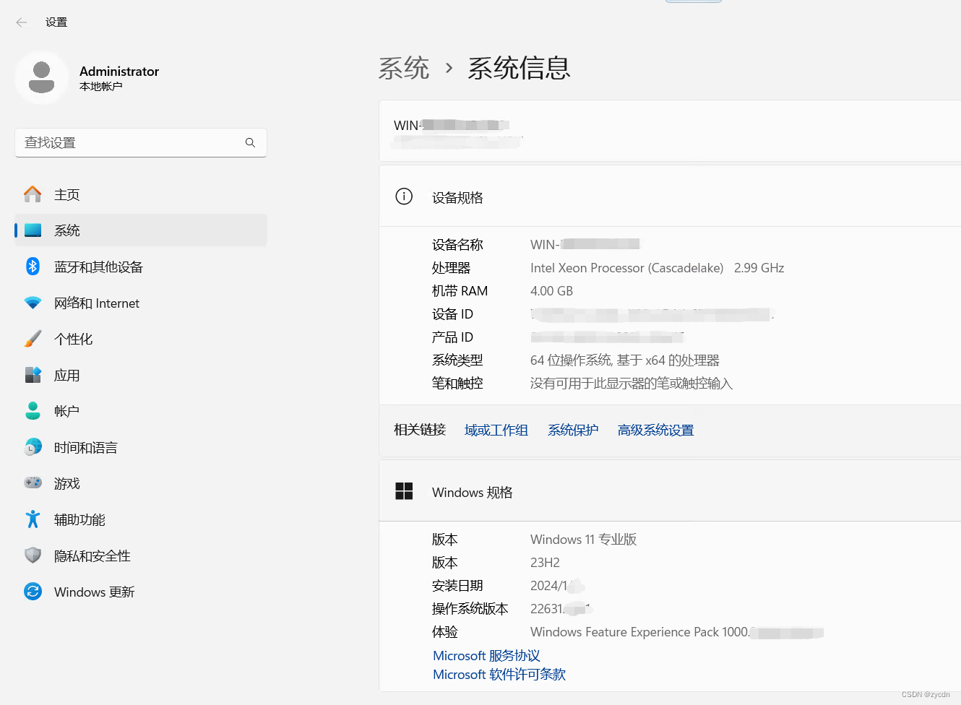961x705 pixels.
Task: Click the 23H2 version value
Action: tap(545, 563)
